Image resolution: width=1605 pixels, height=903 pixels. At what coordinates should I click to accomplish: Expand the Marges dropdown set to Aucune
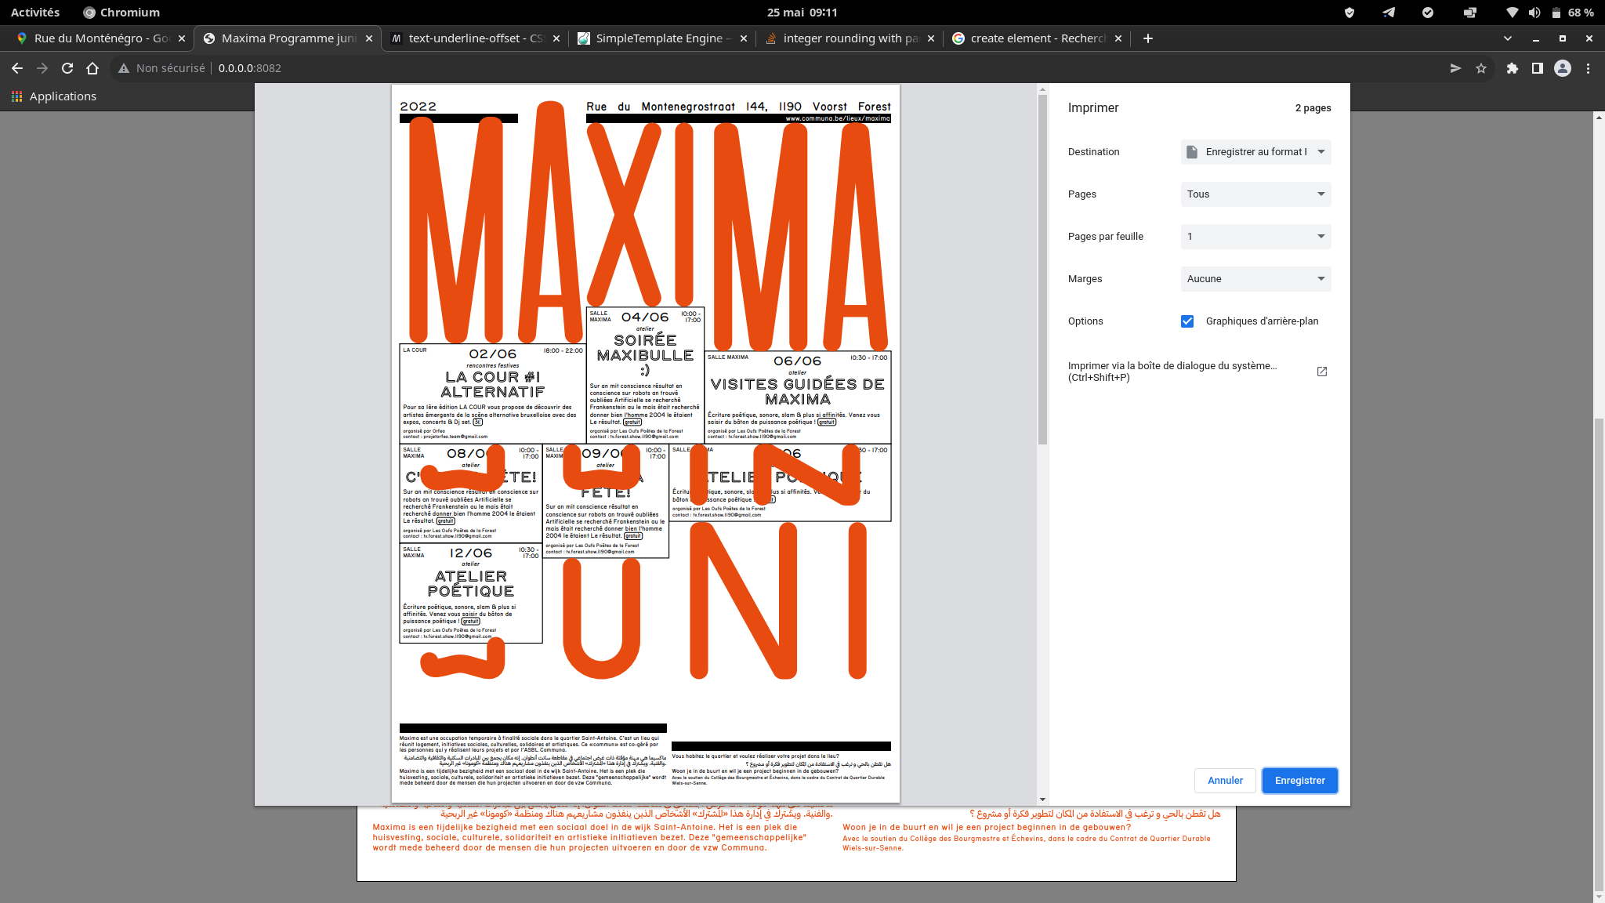point(1255,279)
